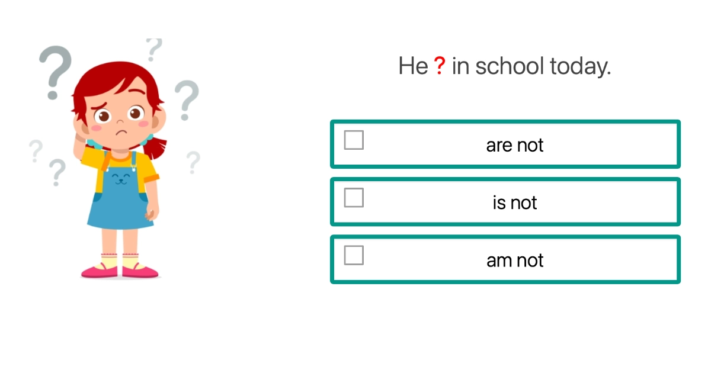Check the box next to "am not"

(354, 255)
